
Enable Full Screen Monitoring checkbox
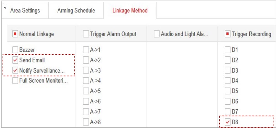pos(15,81)
